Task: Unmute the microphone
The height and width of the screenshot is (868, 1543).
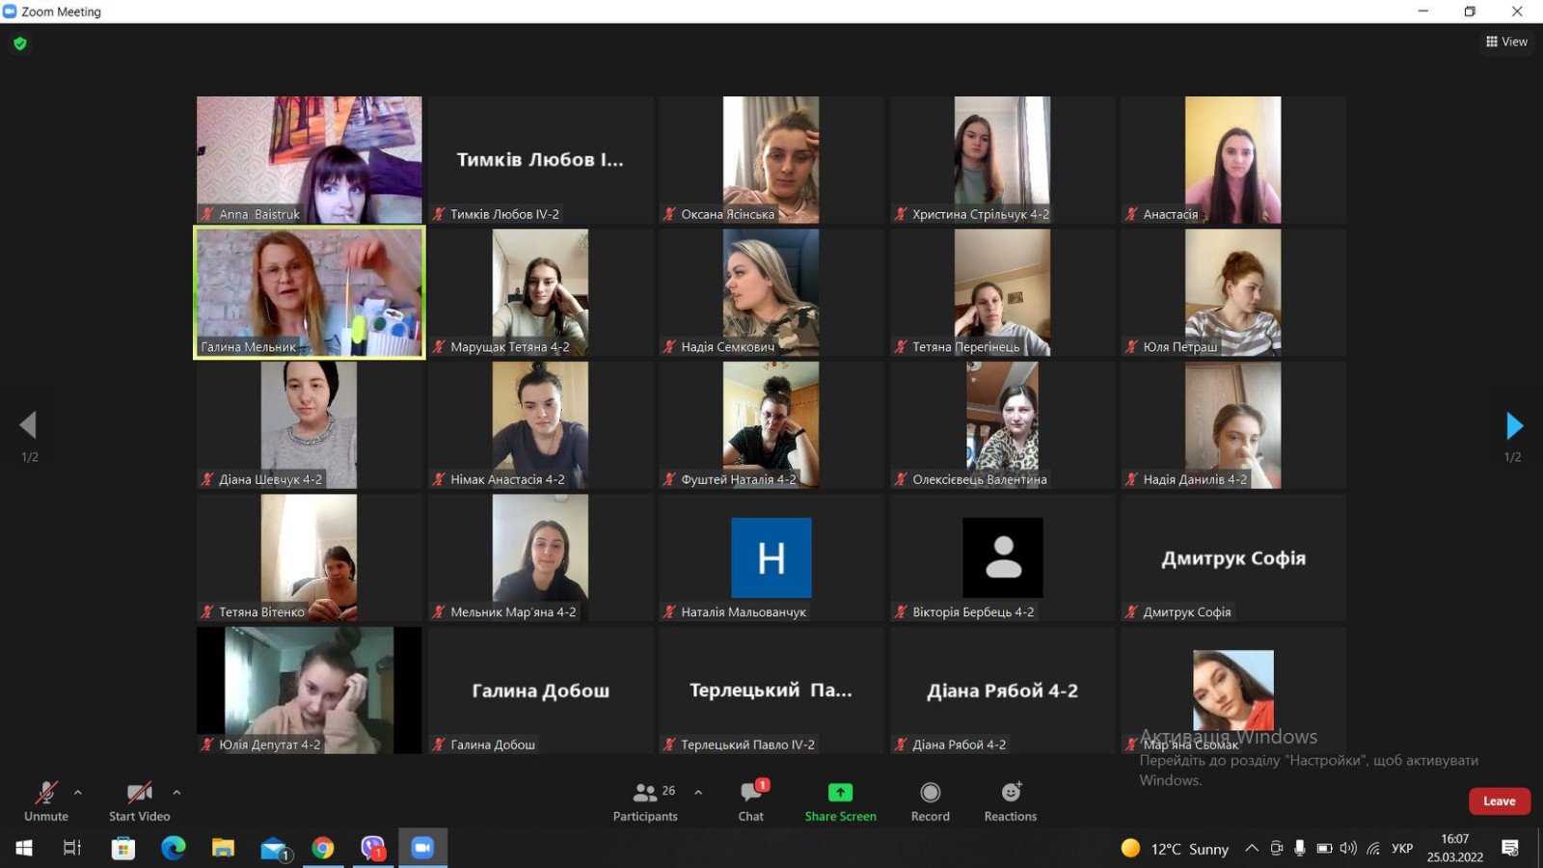Action: [45, 800]
